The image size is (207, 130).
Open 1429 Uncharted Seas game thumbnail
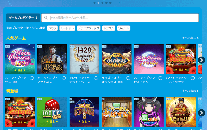coord(84,59)
